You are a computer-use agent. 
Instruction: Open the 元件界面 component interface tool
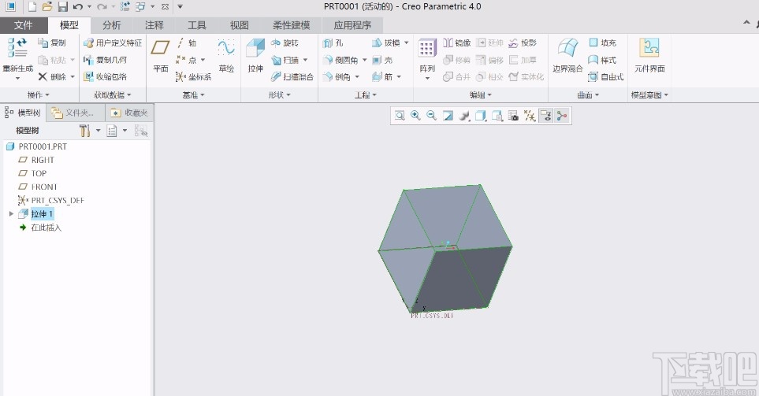649,56
